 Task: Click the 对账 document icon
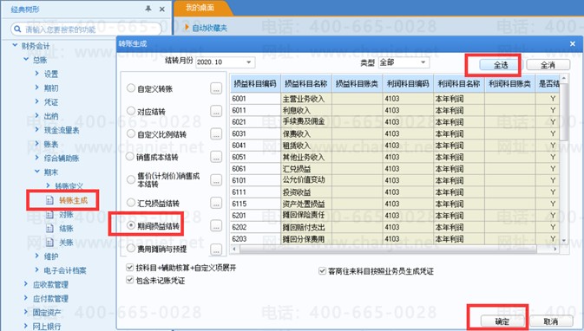coord(49,215)
